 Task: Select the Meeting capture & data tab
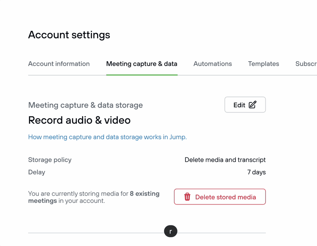coord(142,64)
